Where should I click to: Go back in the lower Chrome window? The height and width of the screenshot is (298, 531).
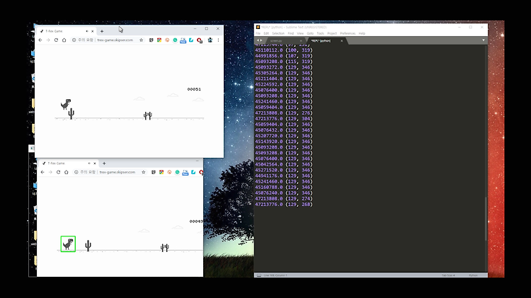tap(42, 172)
